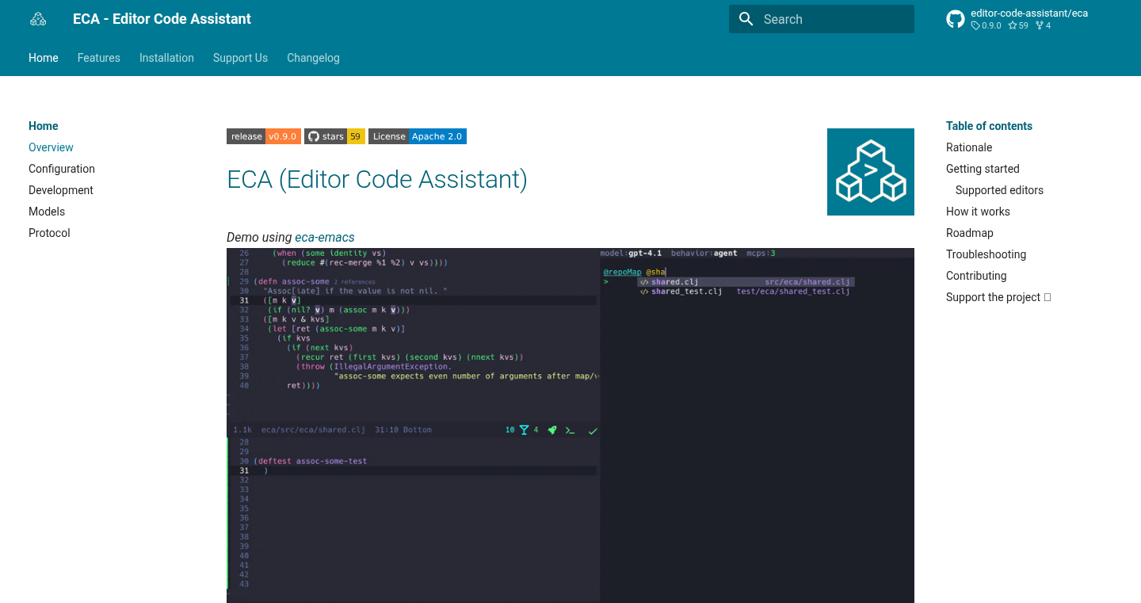Open the large ECA cubes logo image
The width and height of the screenshot is (1141, 603).
[871, 172]
